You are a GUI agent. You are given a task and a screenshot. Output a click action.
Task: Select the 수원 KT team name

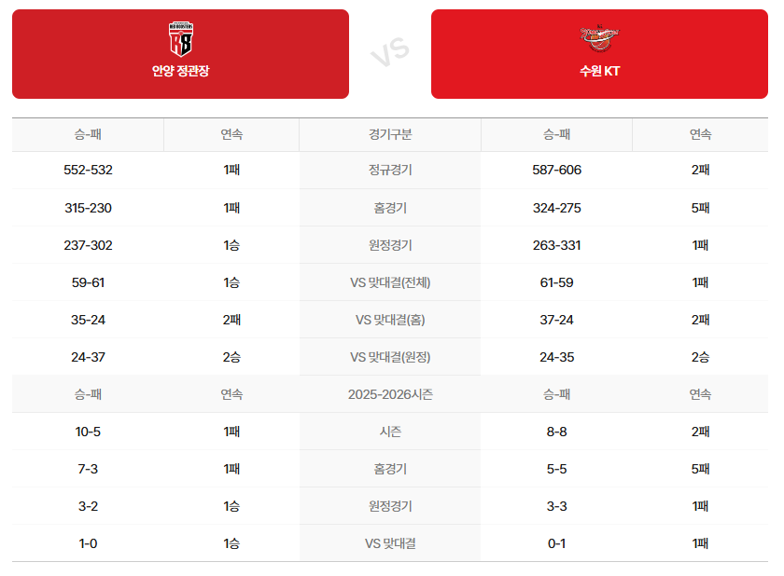point(598,71)
